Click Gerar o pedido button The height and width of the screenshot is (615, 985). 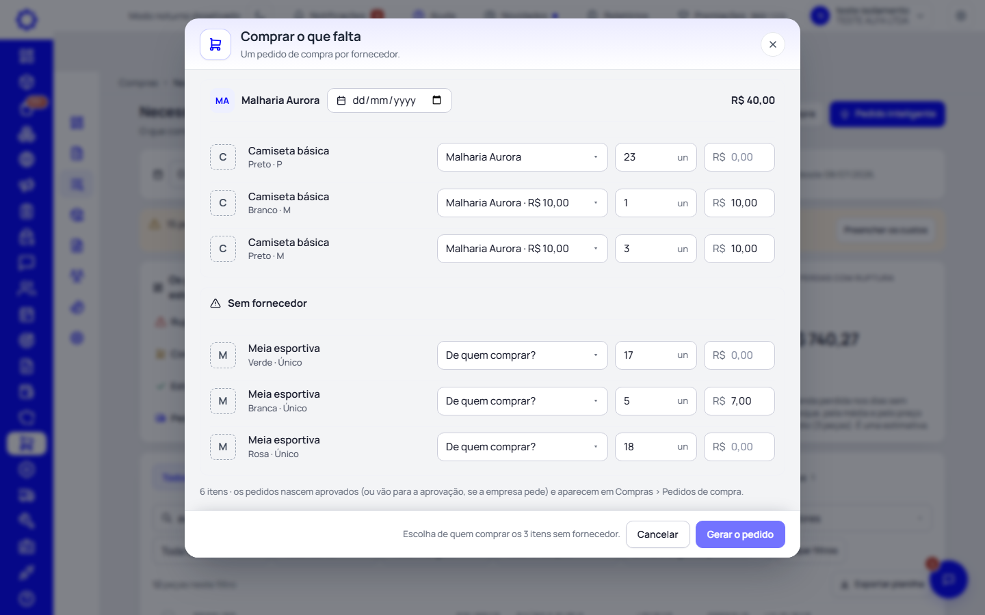(x=740, y=534)
